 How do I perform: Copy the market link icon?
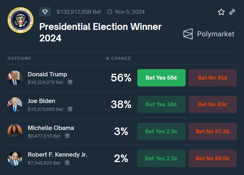click(x=232, y=12)
